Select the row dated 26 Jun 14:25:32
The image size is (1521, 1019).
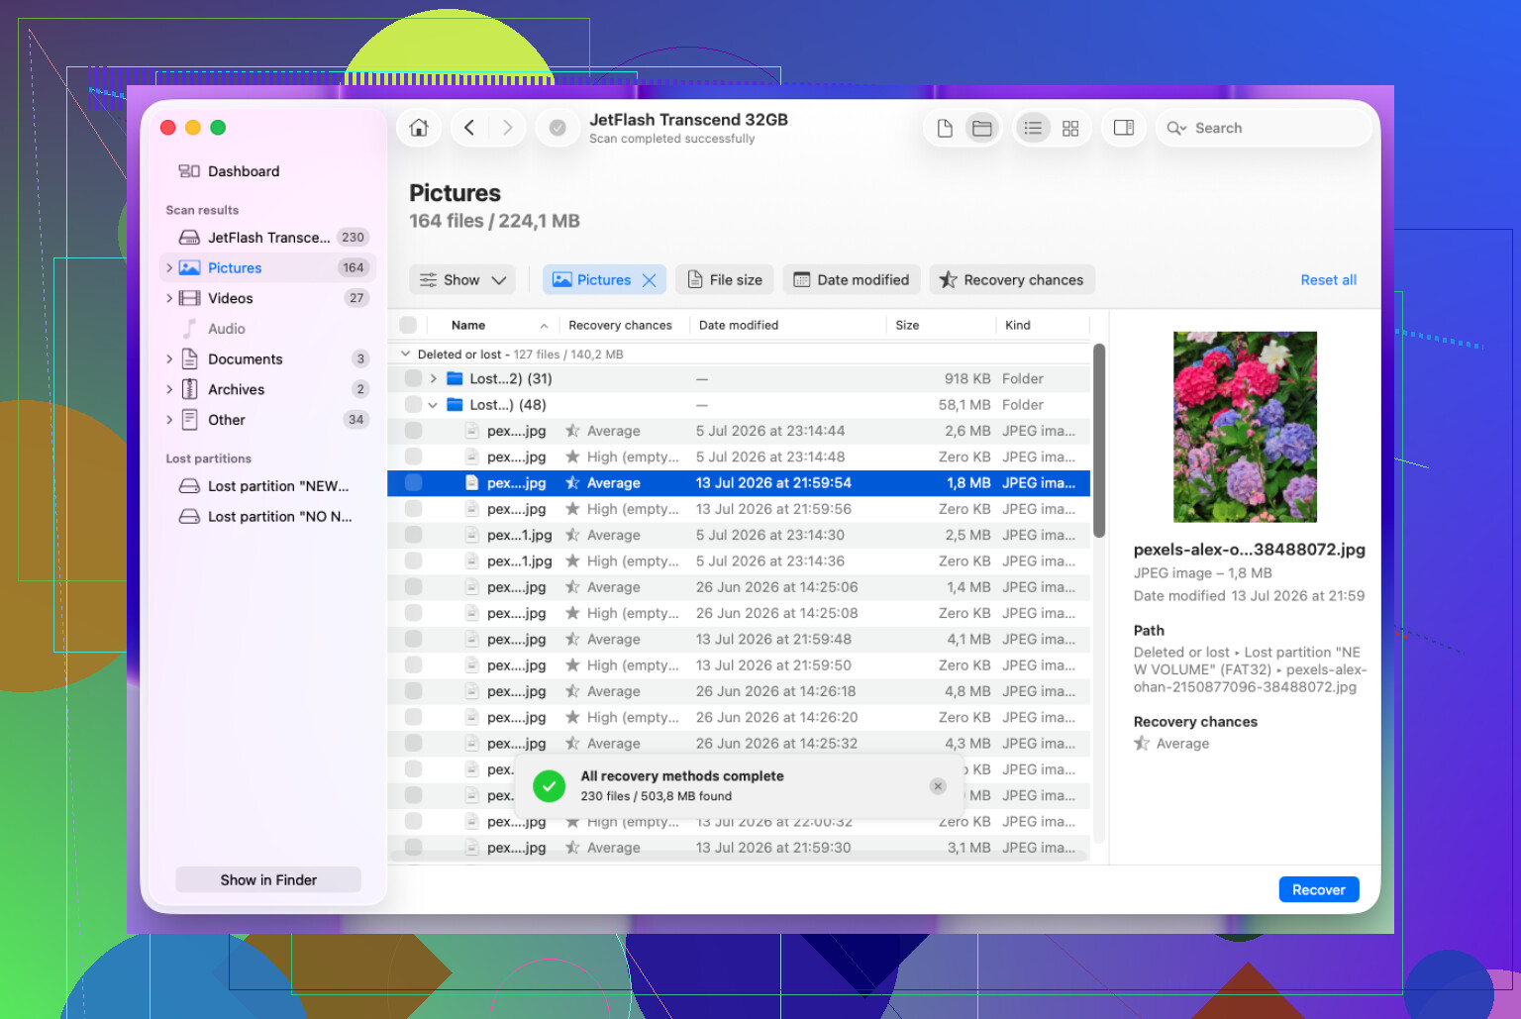click(x=739, y=744)
